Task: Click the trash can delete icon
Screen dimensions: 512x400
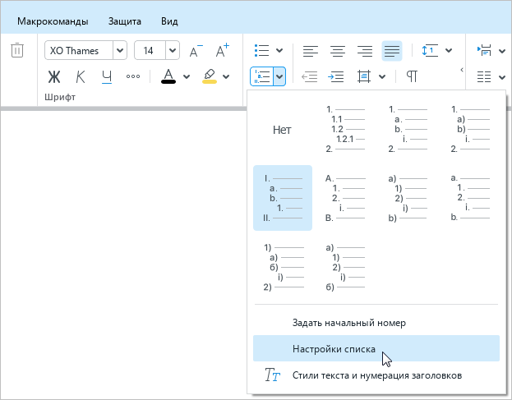Action: coord(16,51)
